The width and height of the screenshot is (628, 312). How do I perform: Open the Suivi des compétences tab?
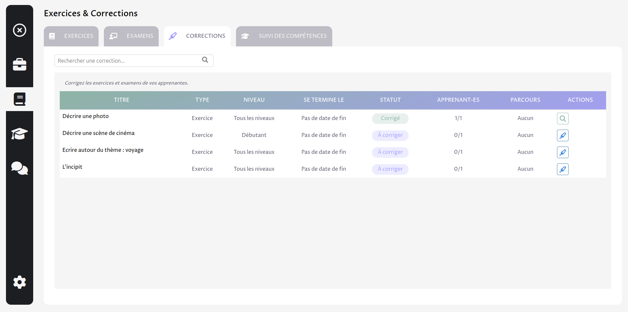[284, 36]
